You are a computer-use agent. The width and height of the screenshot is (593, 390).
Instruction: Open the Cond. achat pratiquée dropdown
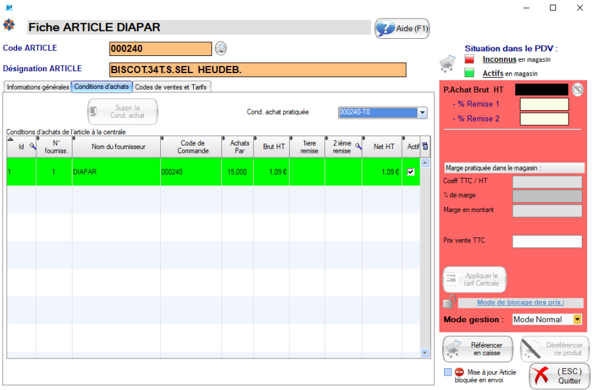(x=422, y=113)
